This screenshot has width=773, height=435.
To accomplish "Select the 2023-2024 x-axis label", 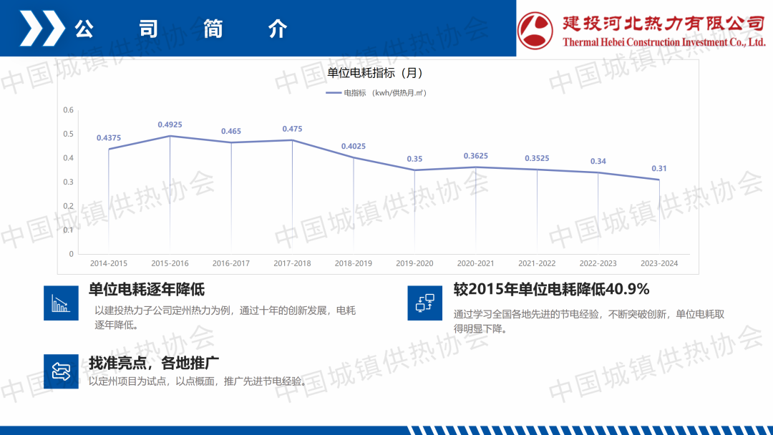I will coord(659,263).
